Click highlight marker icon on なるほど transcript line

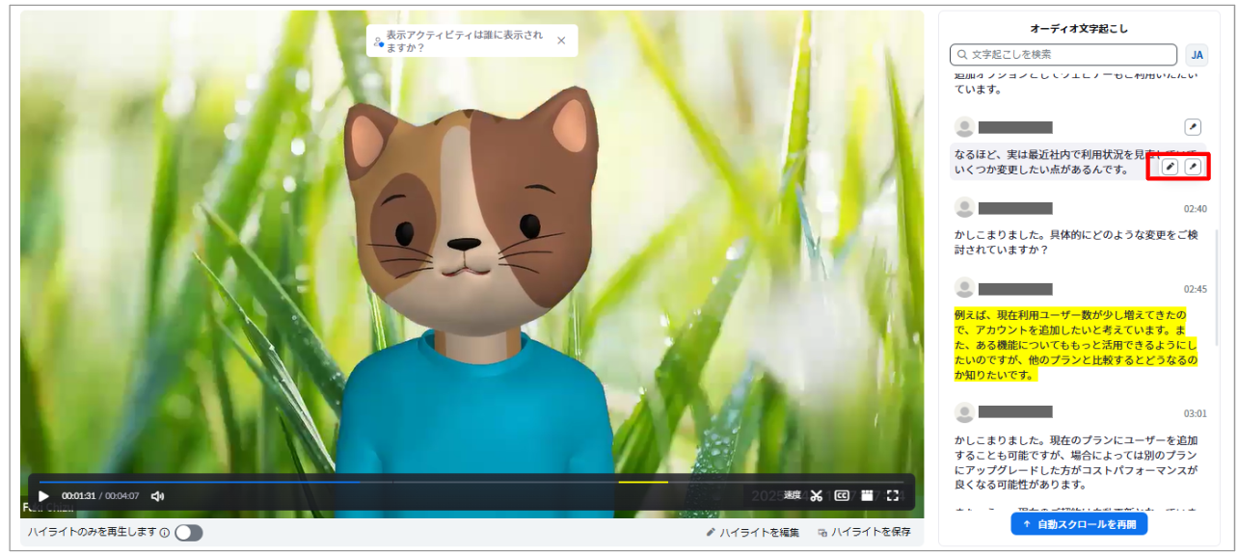coord(1193,167)
